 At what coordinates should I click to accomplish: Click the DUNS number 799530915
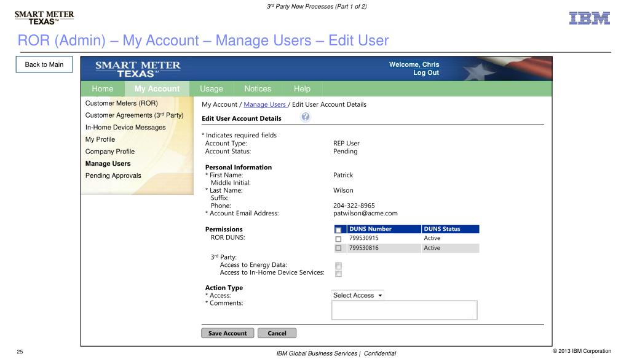(364, 238)
